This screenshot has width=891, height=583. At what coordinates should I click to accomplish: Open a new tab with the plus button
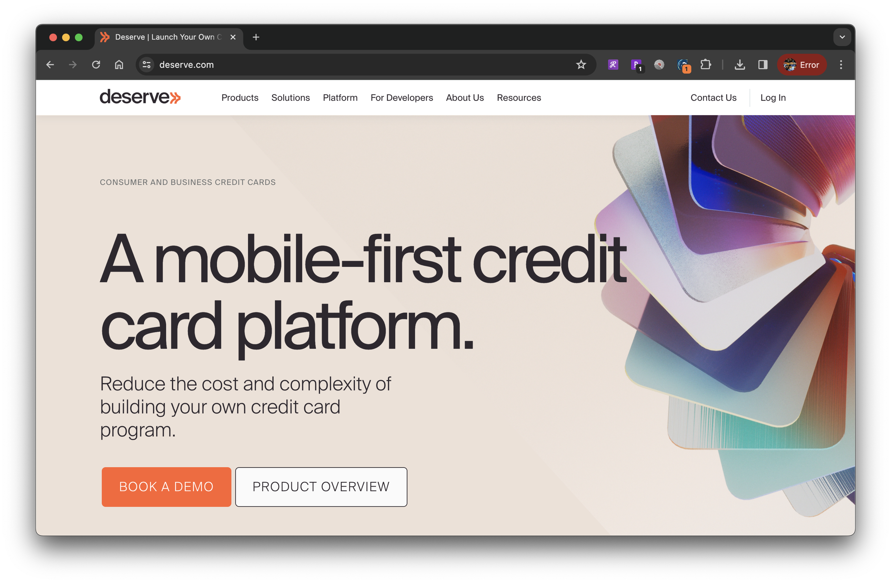256,37
